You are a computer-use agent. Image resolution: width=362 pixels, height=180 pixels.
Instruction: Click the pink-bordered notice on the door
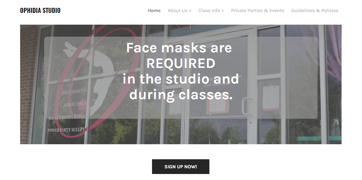[x=218, y=105]
